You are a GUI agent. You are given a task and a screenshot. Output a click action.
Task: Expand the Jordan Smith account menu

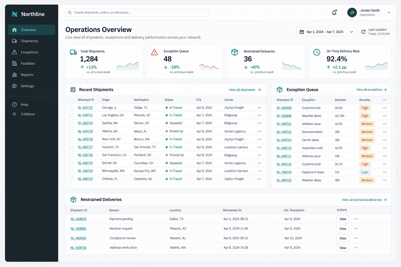coord(389,13)
